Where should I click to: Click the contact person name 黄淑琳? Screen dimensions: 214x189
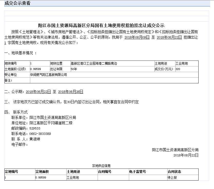pos(35,139)
